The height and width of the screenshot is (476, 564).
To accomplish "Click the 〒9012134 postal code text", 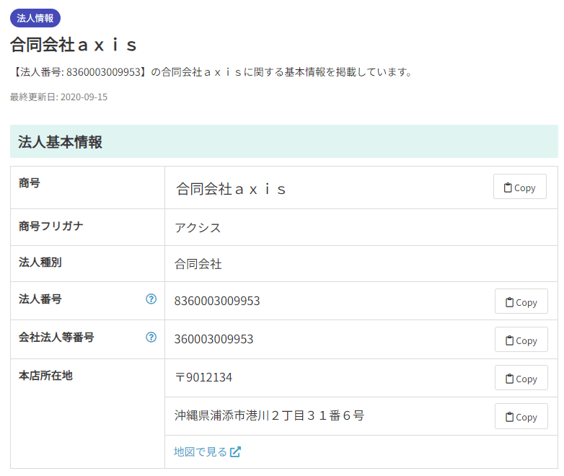I will tap(203, 377).
